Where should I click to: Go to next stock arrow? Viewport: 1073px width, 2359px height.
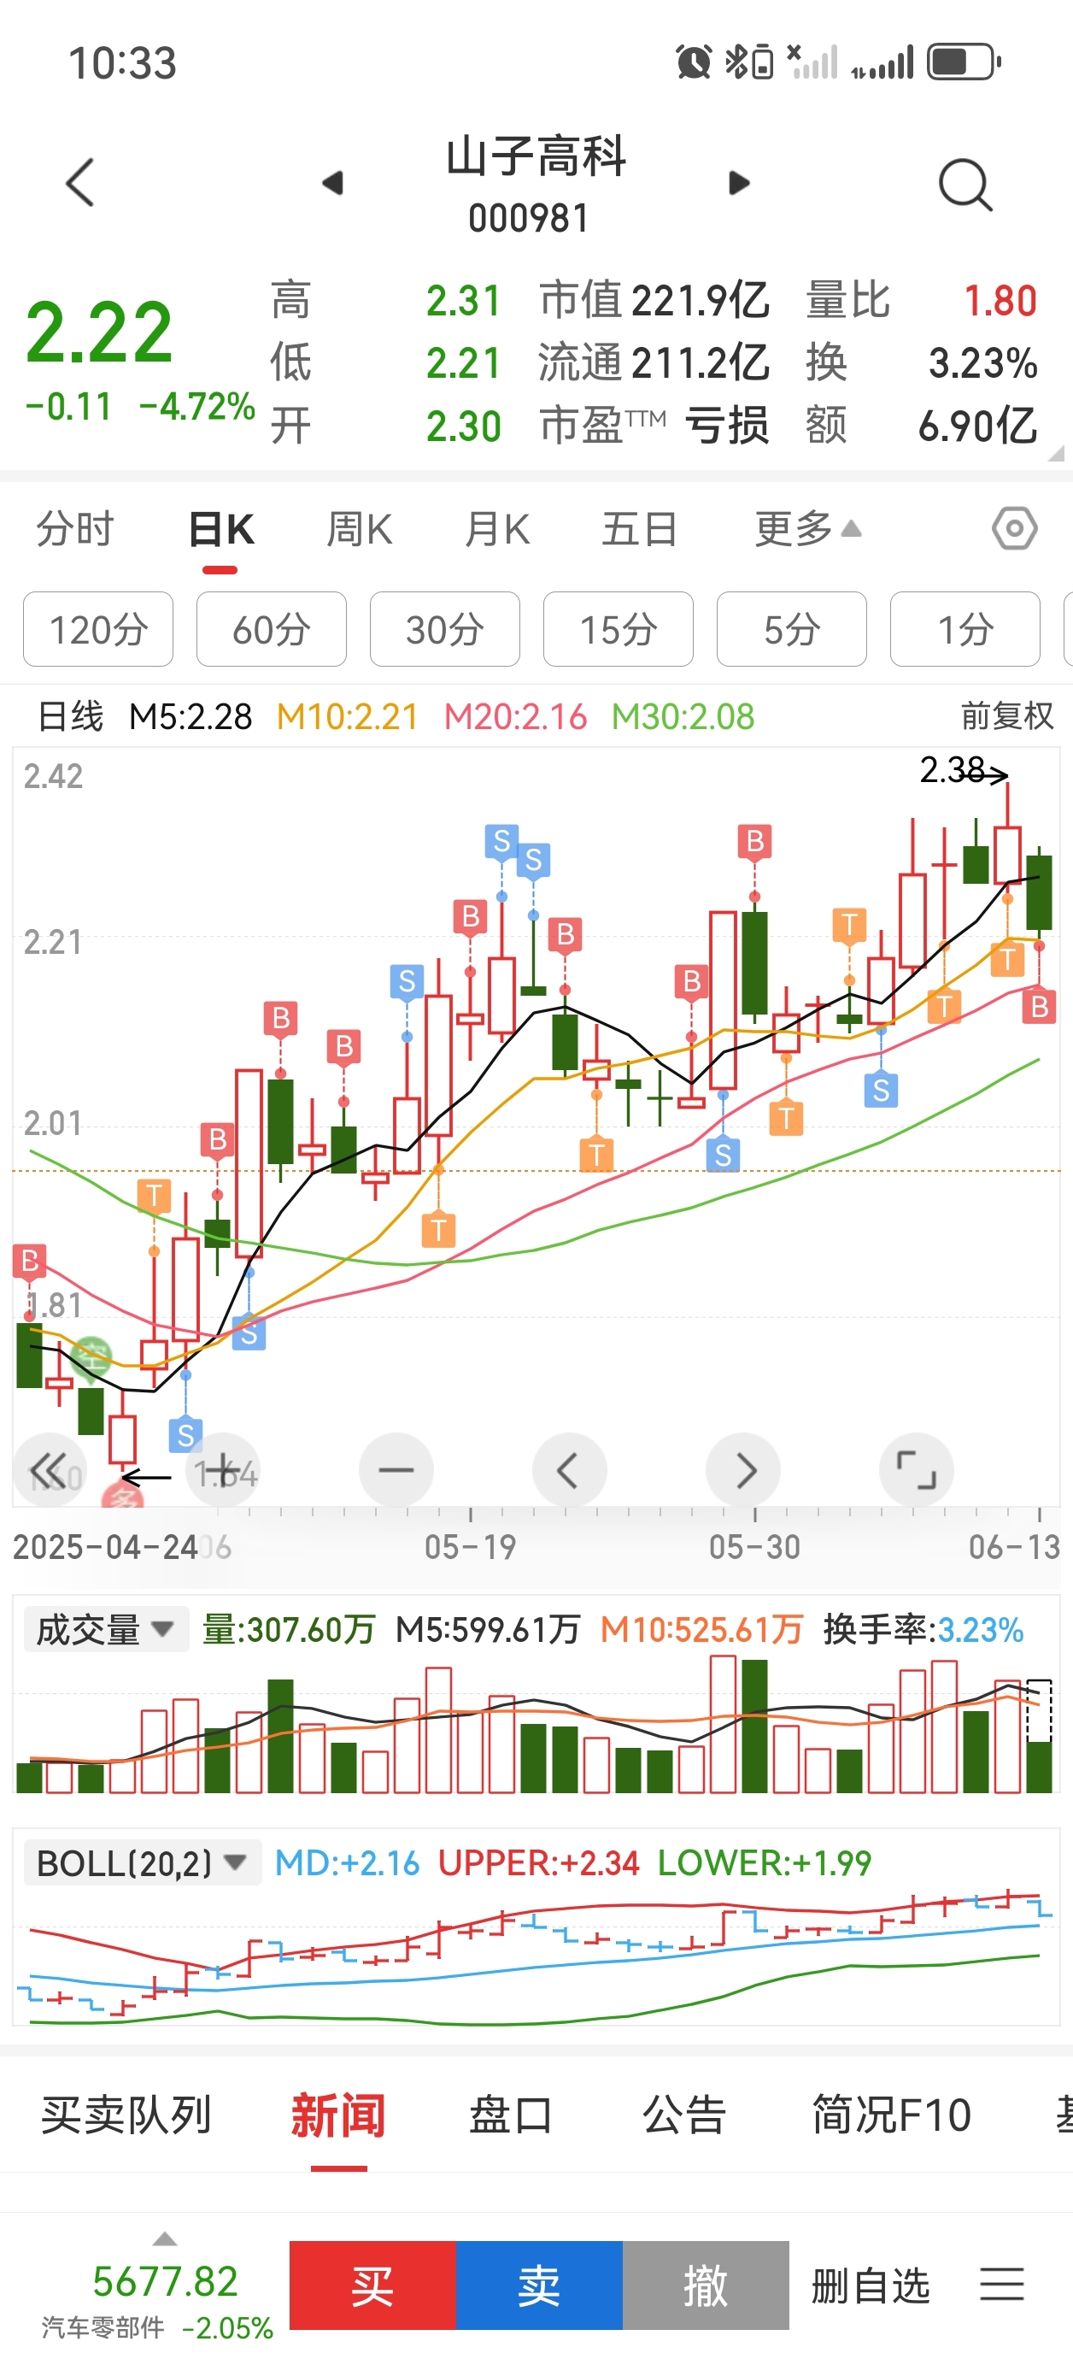739,183
